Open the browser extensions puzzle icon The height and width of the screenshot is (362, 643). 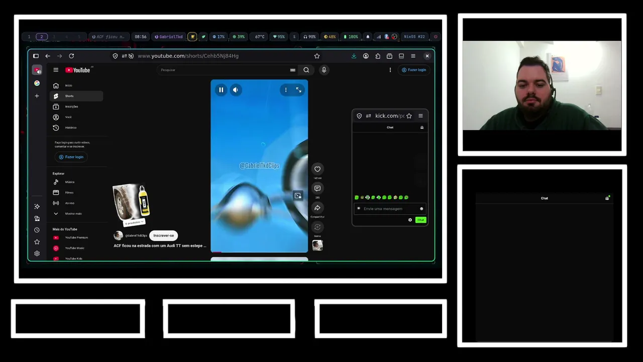[x=378, y=56]
